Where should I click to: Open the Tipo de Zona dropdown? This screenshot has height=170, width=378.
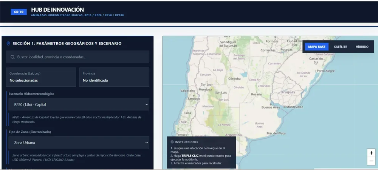(79, 142)
